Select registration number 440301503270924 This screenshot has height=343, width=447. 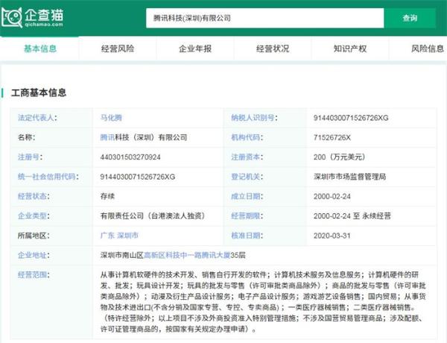(130, 157)
